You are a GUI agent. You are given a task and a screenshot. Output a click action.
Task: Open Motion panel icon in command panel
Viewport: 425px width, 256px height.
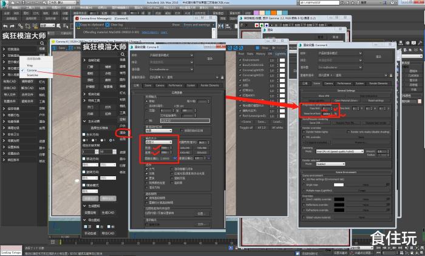(x=407, y=42)
